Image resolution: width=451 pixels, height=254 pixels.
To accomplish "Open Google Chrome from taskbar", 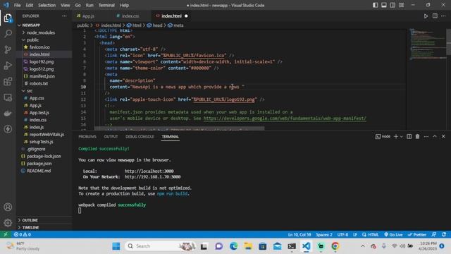I will coord(335,246).
